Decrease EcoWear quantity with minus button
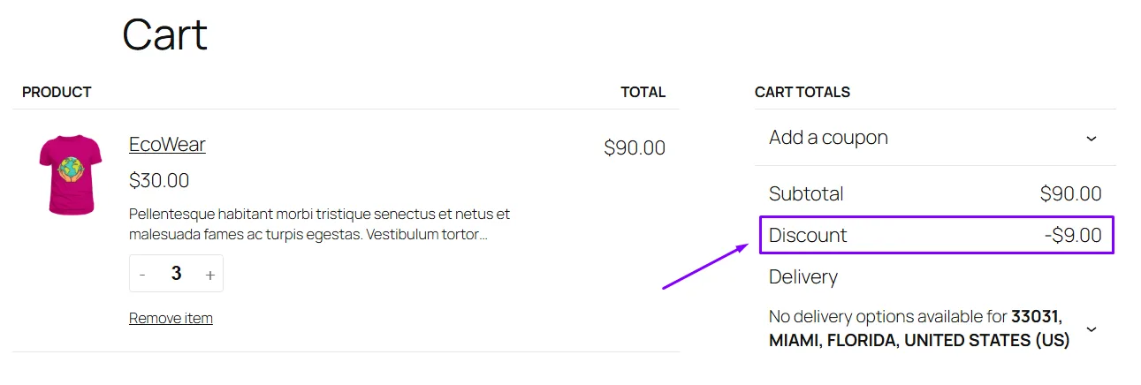This screenshot has width=1141, height=385. [143, 275]
